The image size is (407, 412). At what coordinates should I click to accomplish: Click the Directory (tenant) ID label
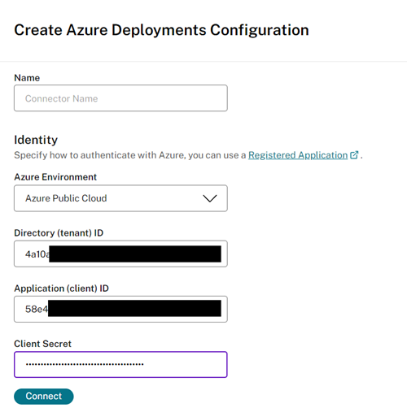pos(59,233)
